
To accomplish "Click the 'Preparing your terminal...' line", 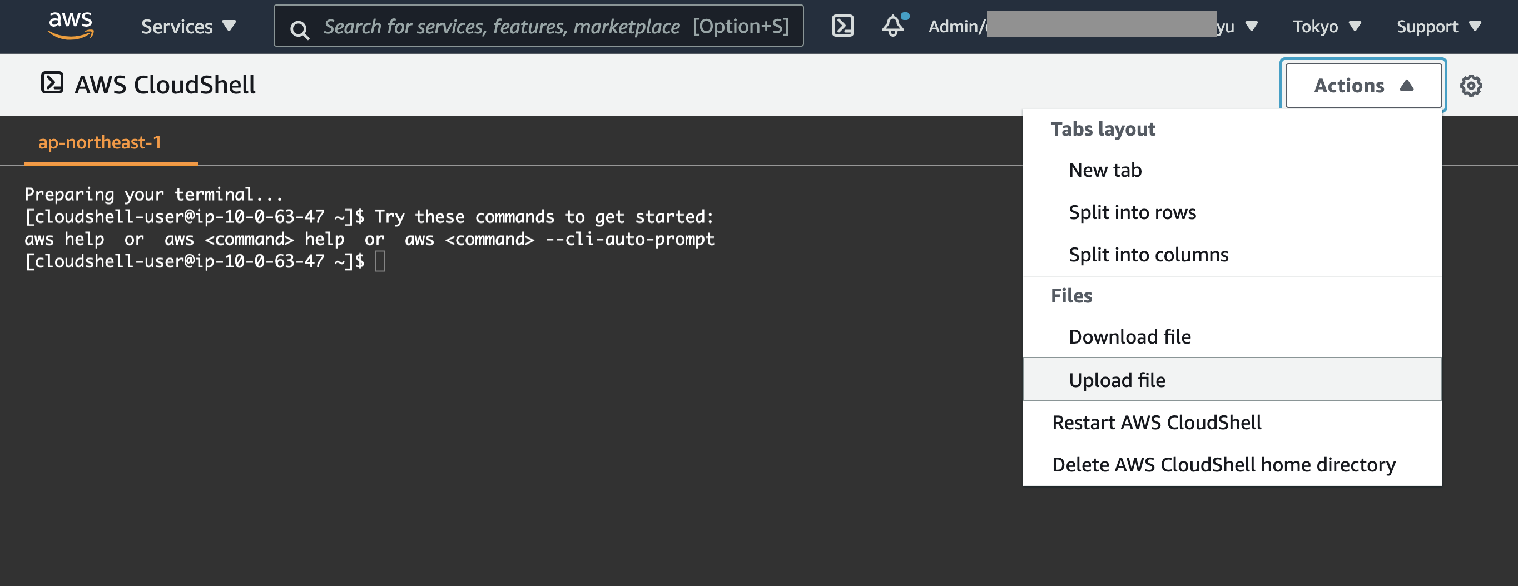I will (x=154, y=195).
